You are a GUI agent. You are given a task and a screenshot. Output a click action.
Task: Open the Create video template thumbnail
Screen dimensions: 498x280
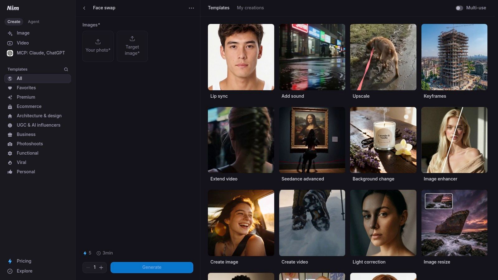click(312, 223)
